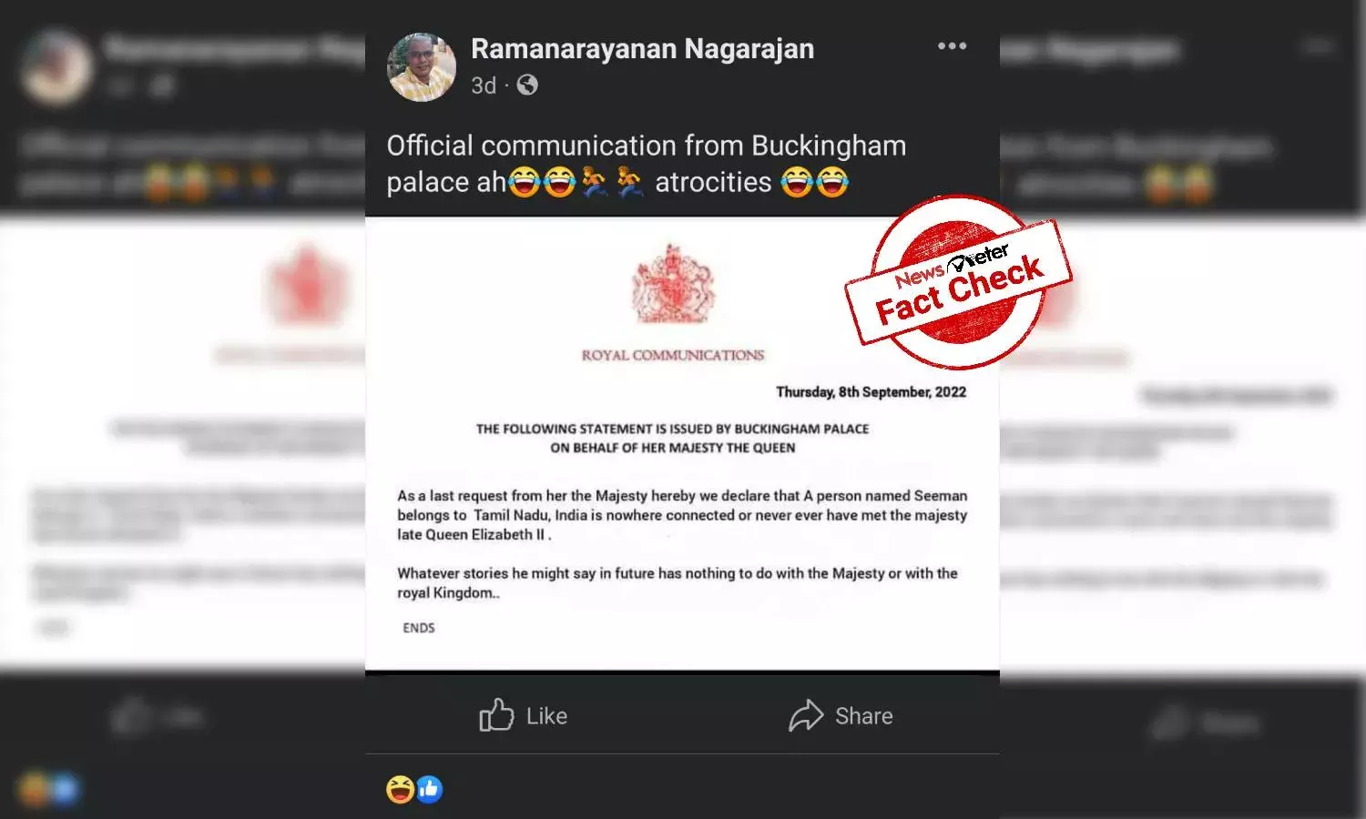Click the Thursday, 8th September, 2022 date
This screenshot has width=1366, height=819.
tap(871, 392)
